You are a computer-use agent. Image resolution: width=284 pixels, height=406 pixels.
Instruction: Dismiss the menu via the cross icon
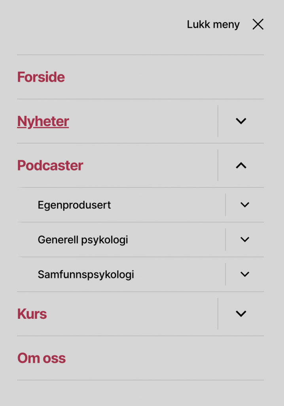258,25
